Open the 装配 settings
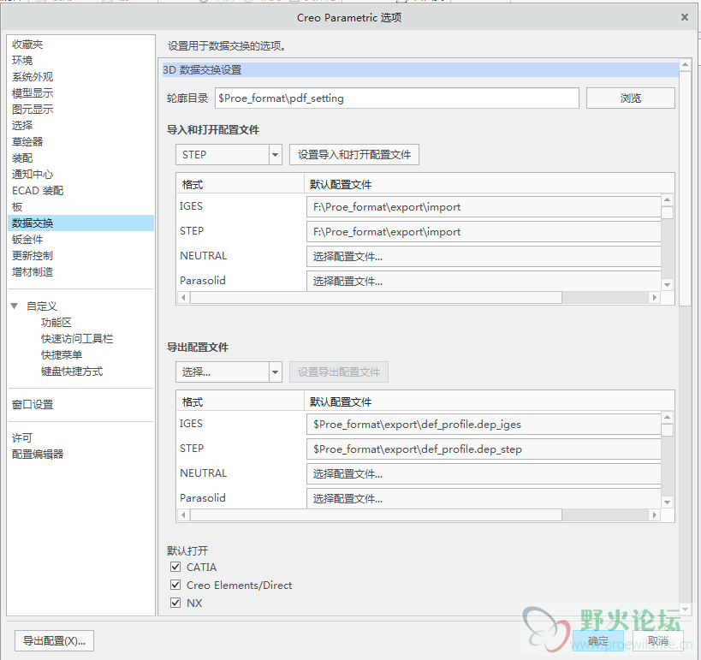The image size is (701, 660). (22, 158)
